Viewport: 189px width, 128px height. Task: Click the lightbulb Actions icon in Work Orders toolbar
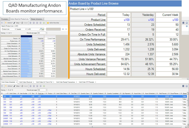[6, 86]
